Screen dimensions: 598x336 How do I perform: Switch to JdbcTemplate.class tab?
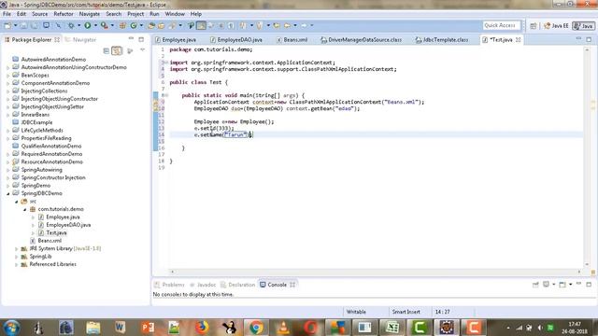[x=442, y=39]
